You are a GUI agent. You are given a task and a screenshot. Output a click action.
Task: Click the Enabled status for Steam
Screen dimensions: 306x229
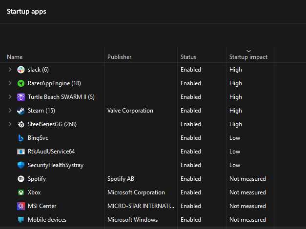pos(191,111)
